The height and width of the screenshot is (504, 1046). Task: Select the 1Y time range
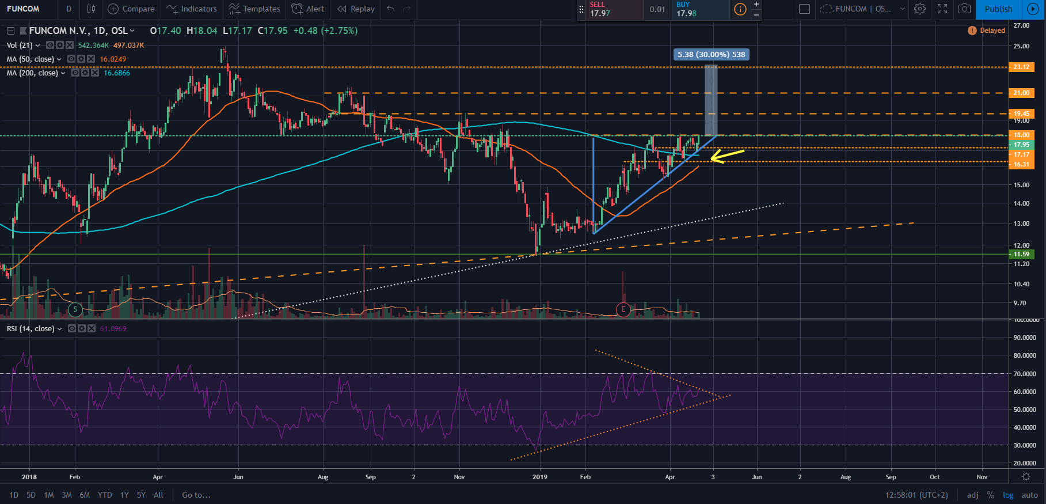coord(124,495)
